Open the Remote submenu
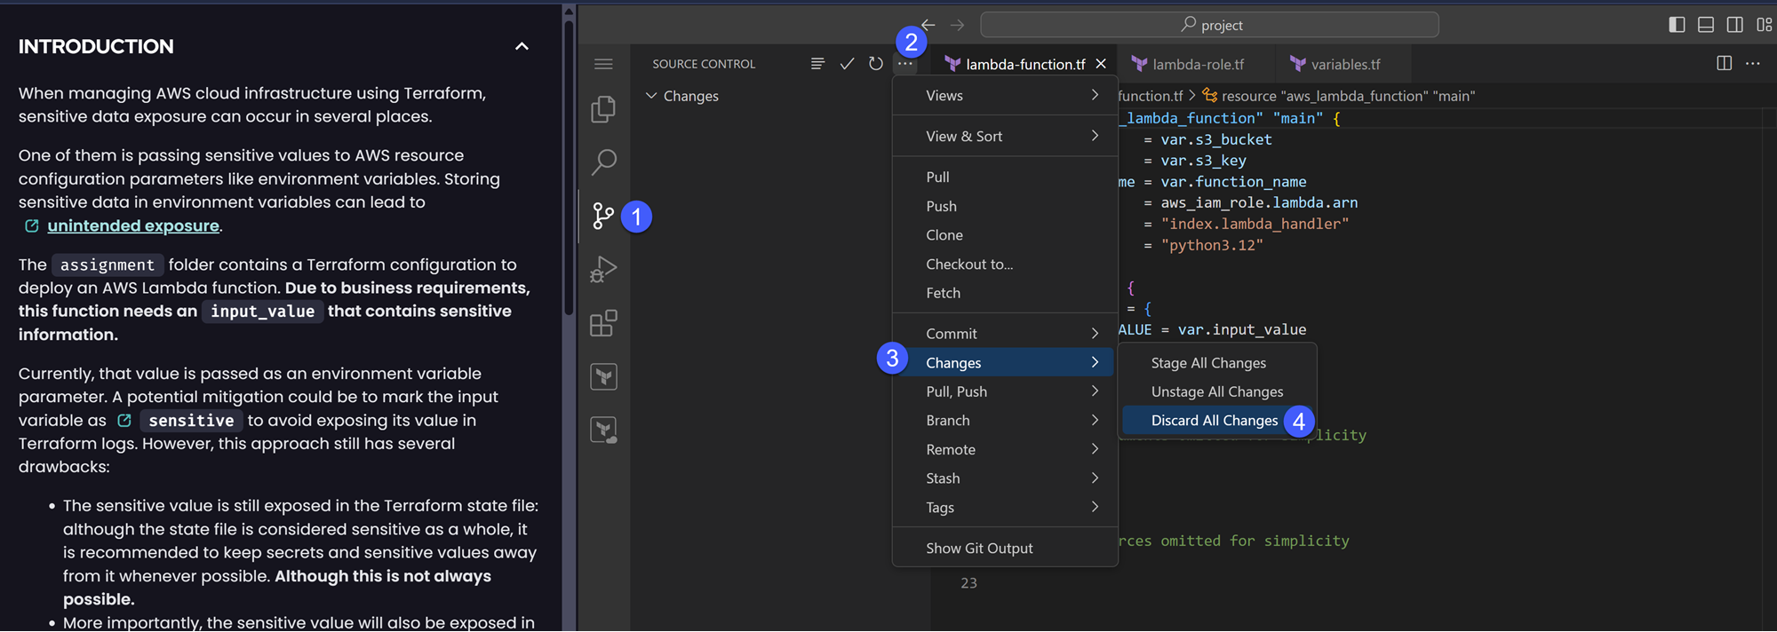1777x632 pixels. coord(1005,449)
